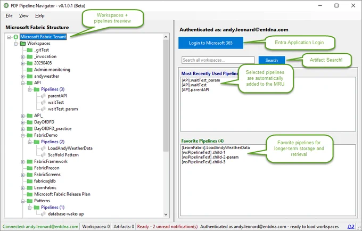The height and width of the screenshot is (231, 362).
Task: Select [wsPipelineTest].child-2-param favorite pipeline
Action: [210, 157]
